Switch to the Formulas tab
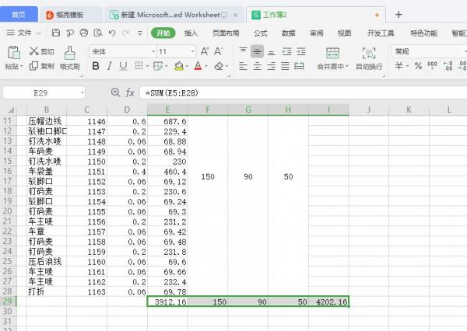Viewport: 467px width, 331px height. pos(260,33)
